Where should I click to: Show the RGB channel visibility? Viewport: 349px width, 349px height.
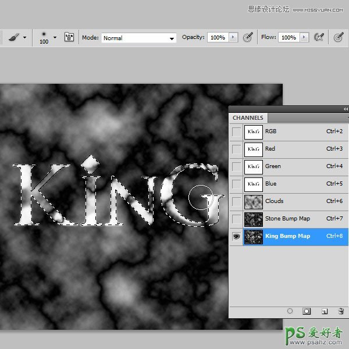click(x=236, y=131)
